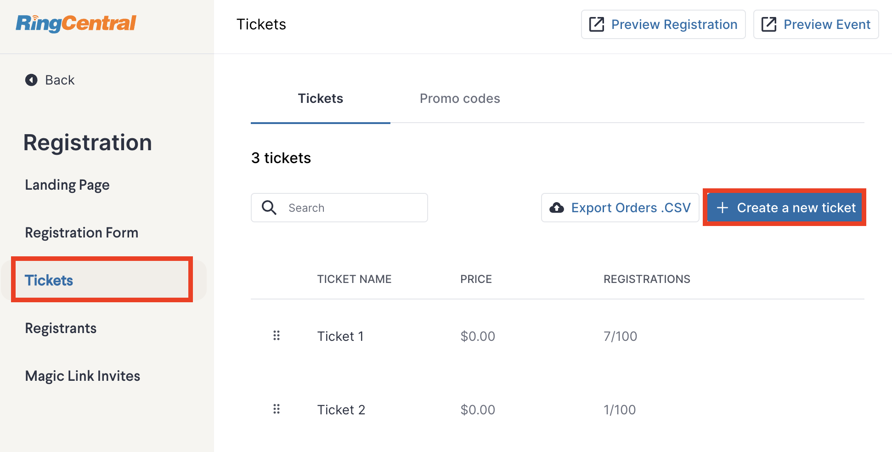Create a new ticket
Image resolution: width=892 pixels, height=452 pixels.
(785, 208)
